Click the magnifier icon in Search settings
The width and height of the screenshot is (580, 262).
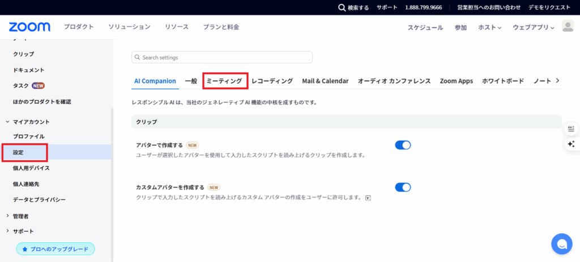138,58
